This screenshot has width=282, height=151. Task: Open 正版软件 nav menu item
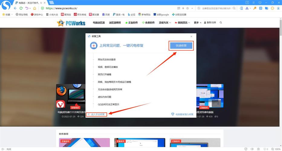pyautogui.click(x=131, y=23)
